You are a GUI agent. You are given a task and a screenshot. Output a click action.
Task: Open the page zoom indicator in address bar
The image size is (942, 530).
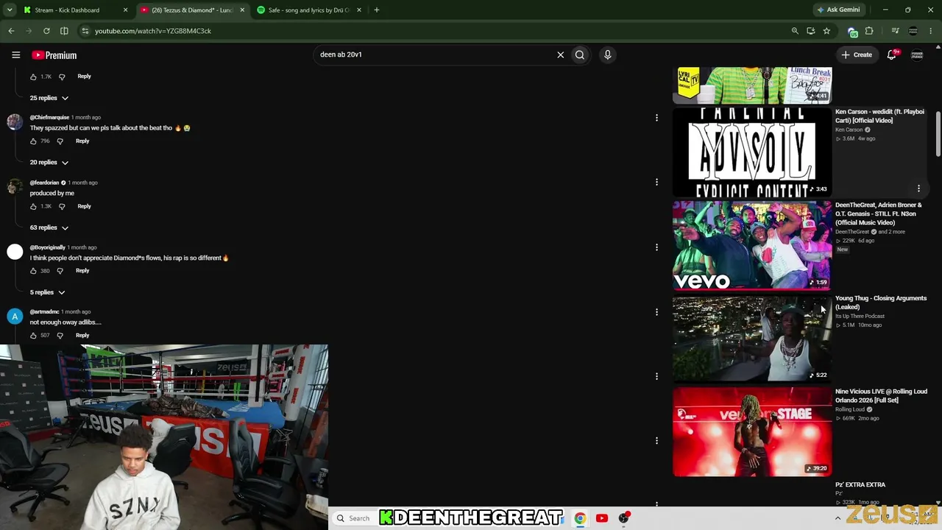[795, 31]
